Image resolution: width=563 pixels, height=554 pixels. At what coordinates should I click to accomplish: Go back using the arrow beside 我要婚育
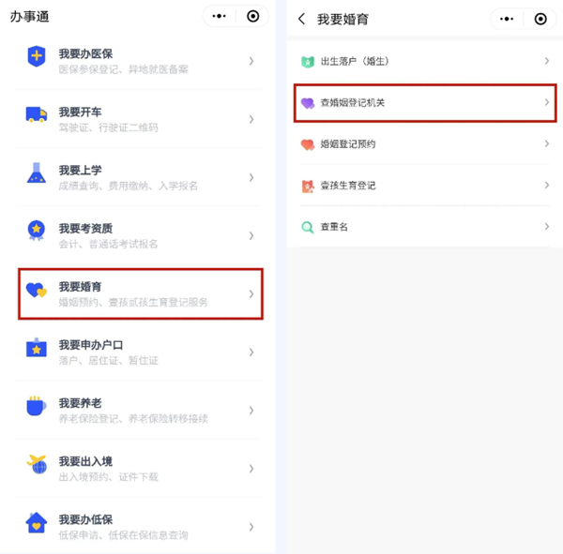[302, 19]
